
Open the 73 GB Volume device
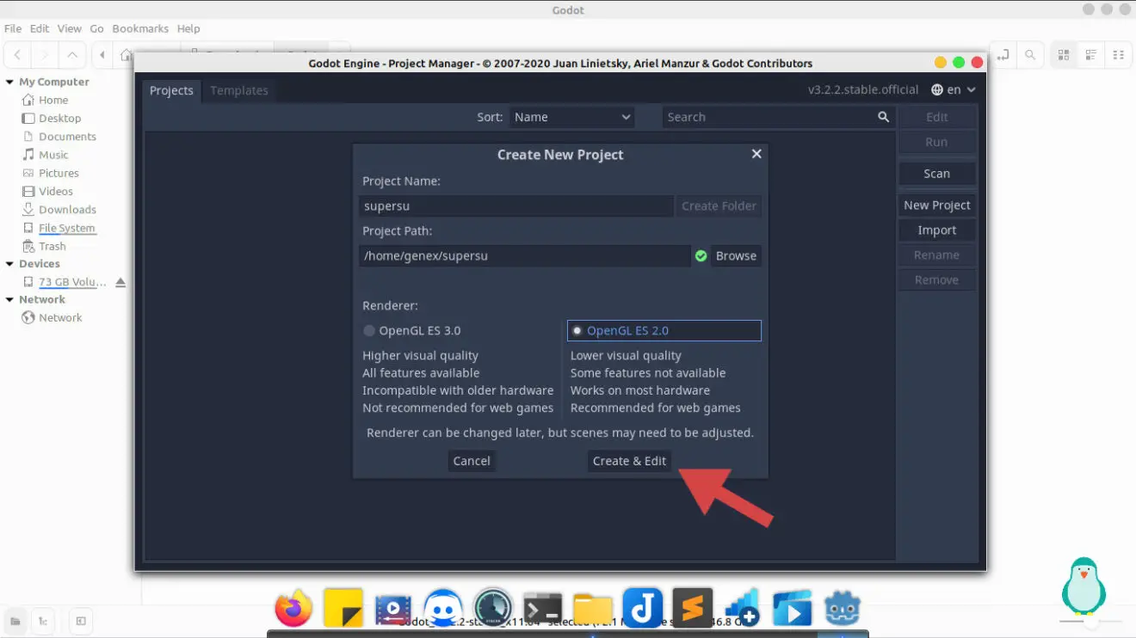[72, 282]
